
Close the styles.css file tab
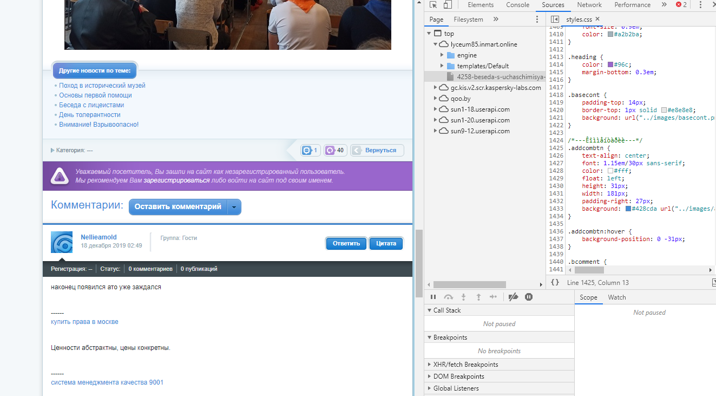coord(597,19)
